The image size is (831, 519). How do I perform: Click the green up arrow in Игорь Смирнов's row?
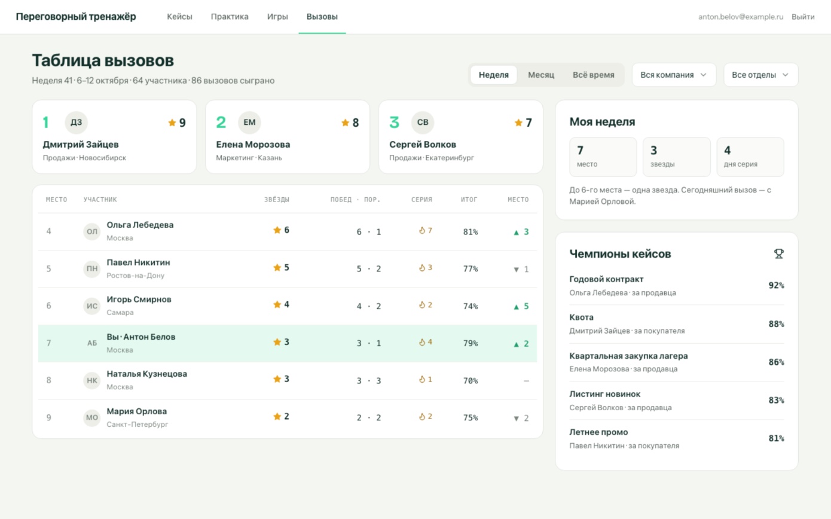(x=516, y=307)
